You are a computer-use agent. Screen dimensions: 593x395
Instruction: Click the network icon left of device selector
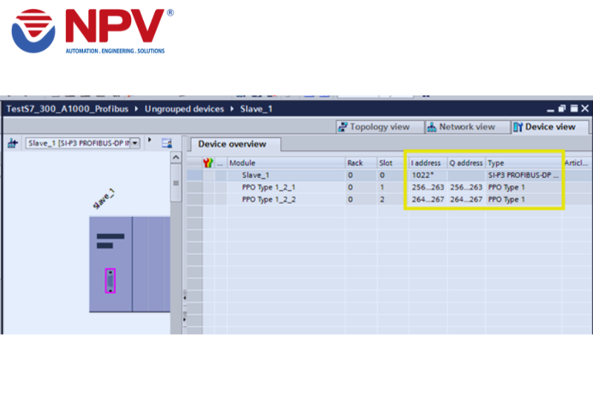[13, 143]
